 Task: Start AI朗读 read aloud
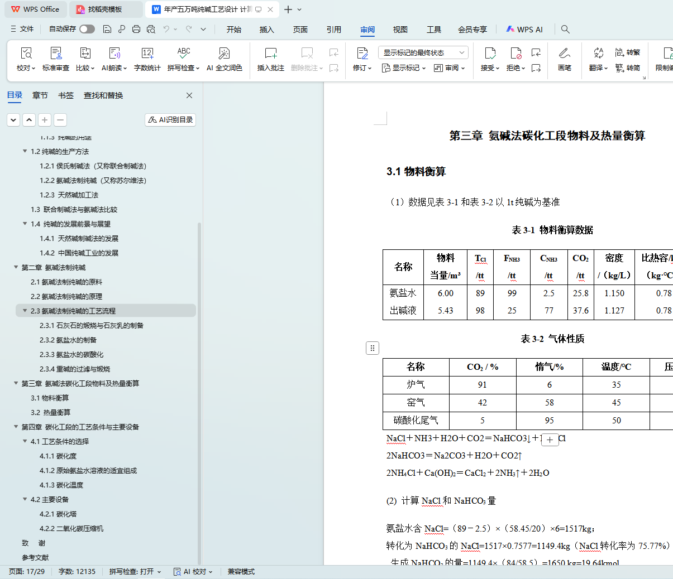click(x=114, y=60)
